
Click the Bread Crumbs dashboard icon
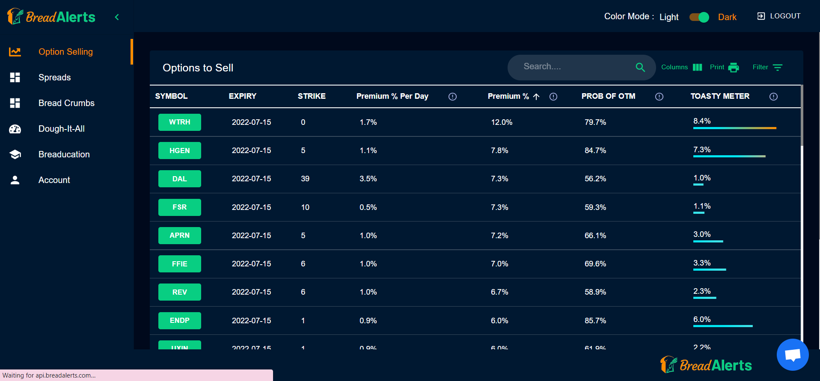[15, 103]
